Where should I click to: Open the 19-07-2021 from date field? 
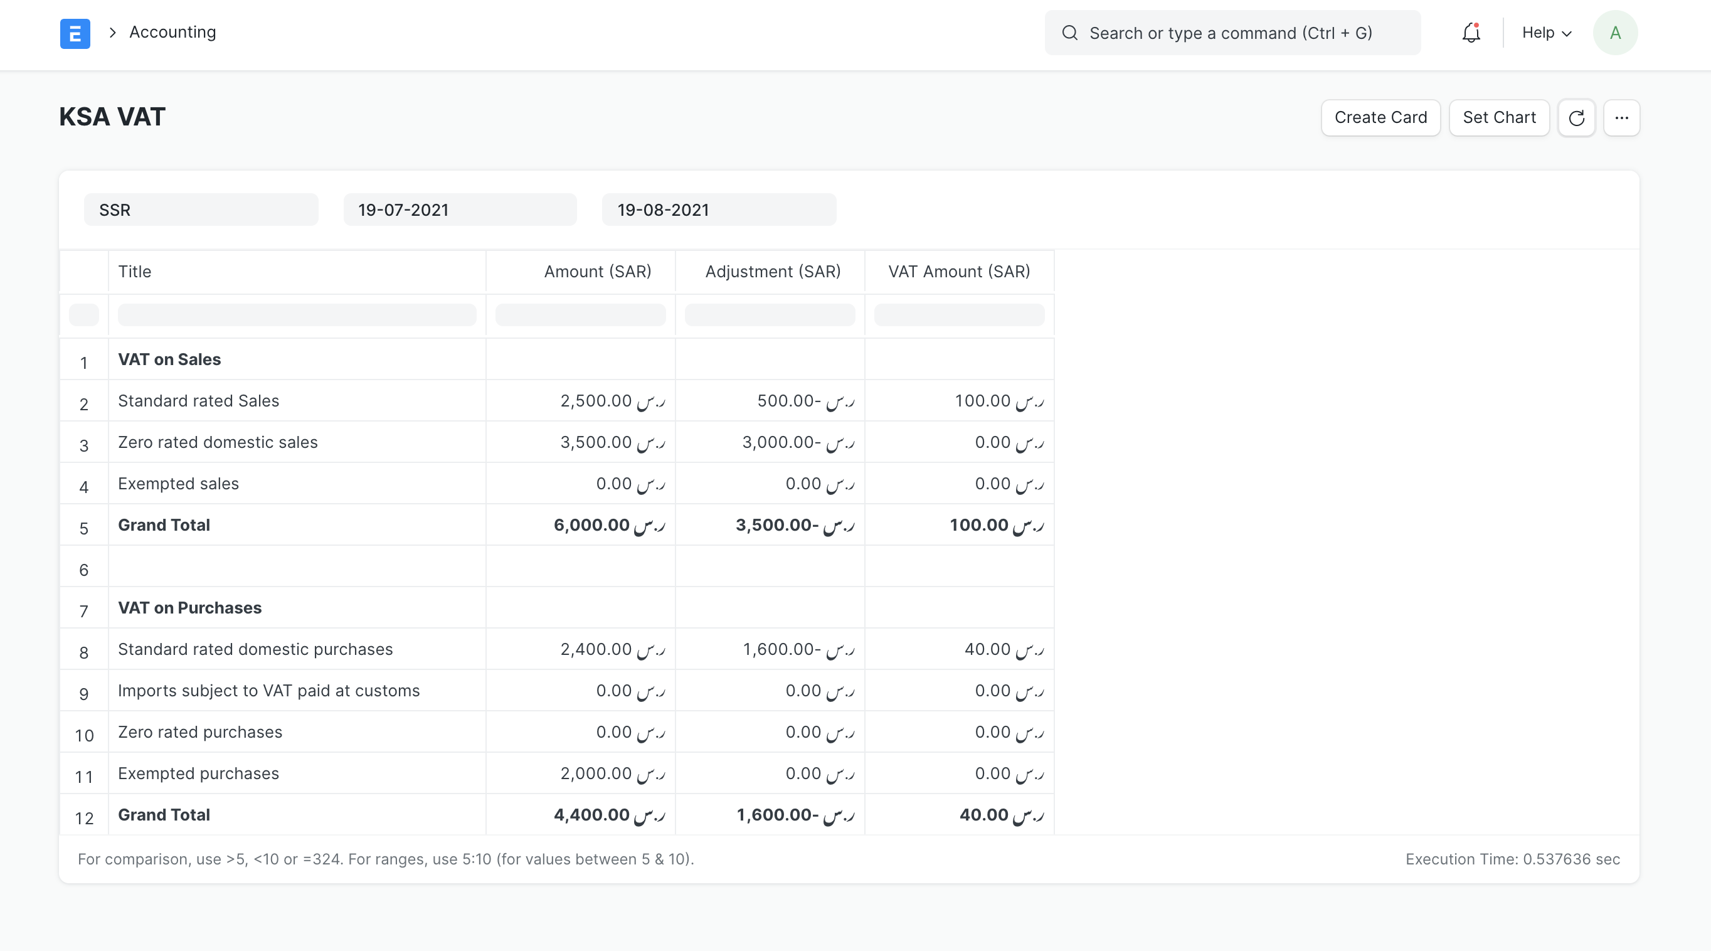pos(460,210)
